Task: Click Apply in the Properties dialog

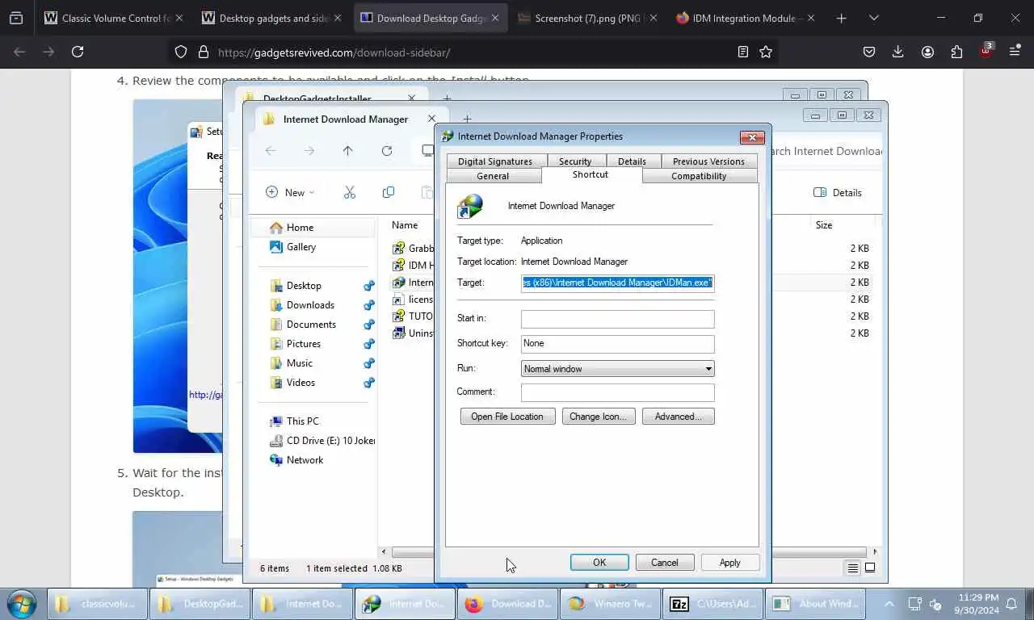Action: click(729, 563)
